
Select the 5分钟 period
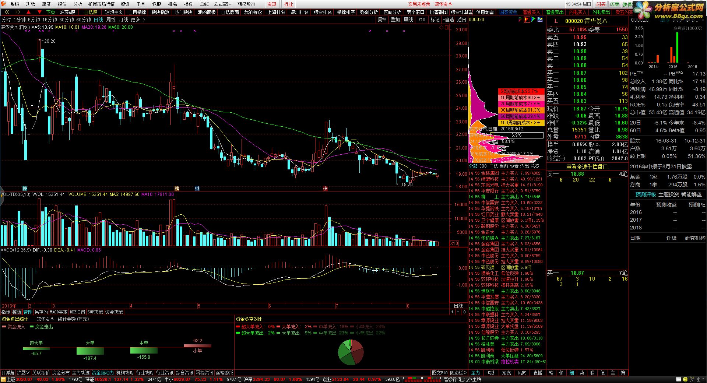[x=34, y=20]
